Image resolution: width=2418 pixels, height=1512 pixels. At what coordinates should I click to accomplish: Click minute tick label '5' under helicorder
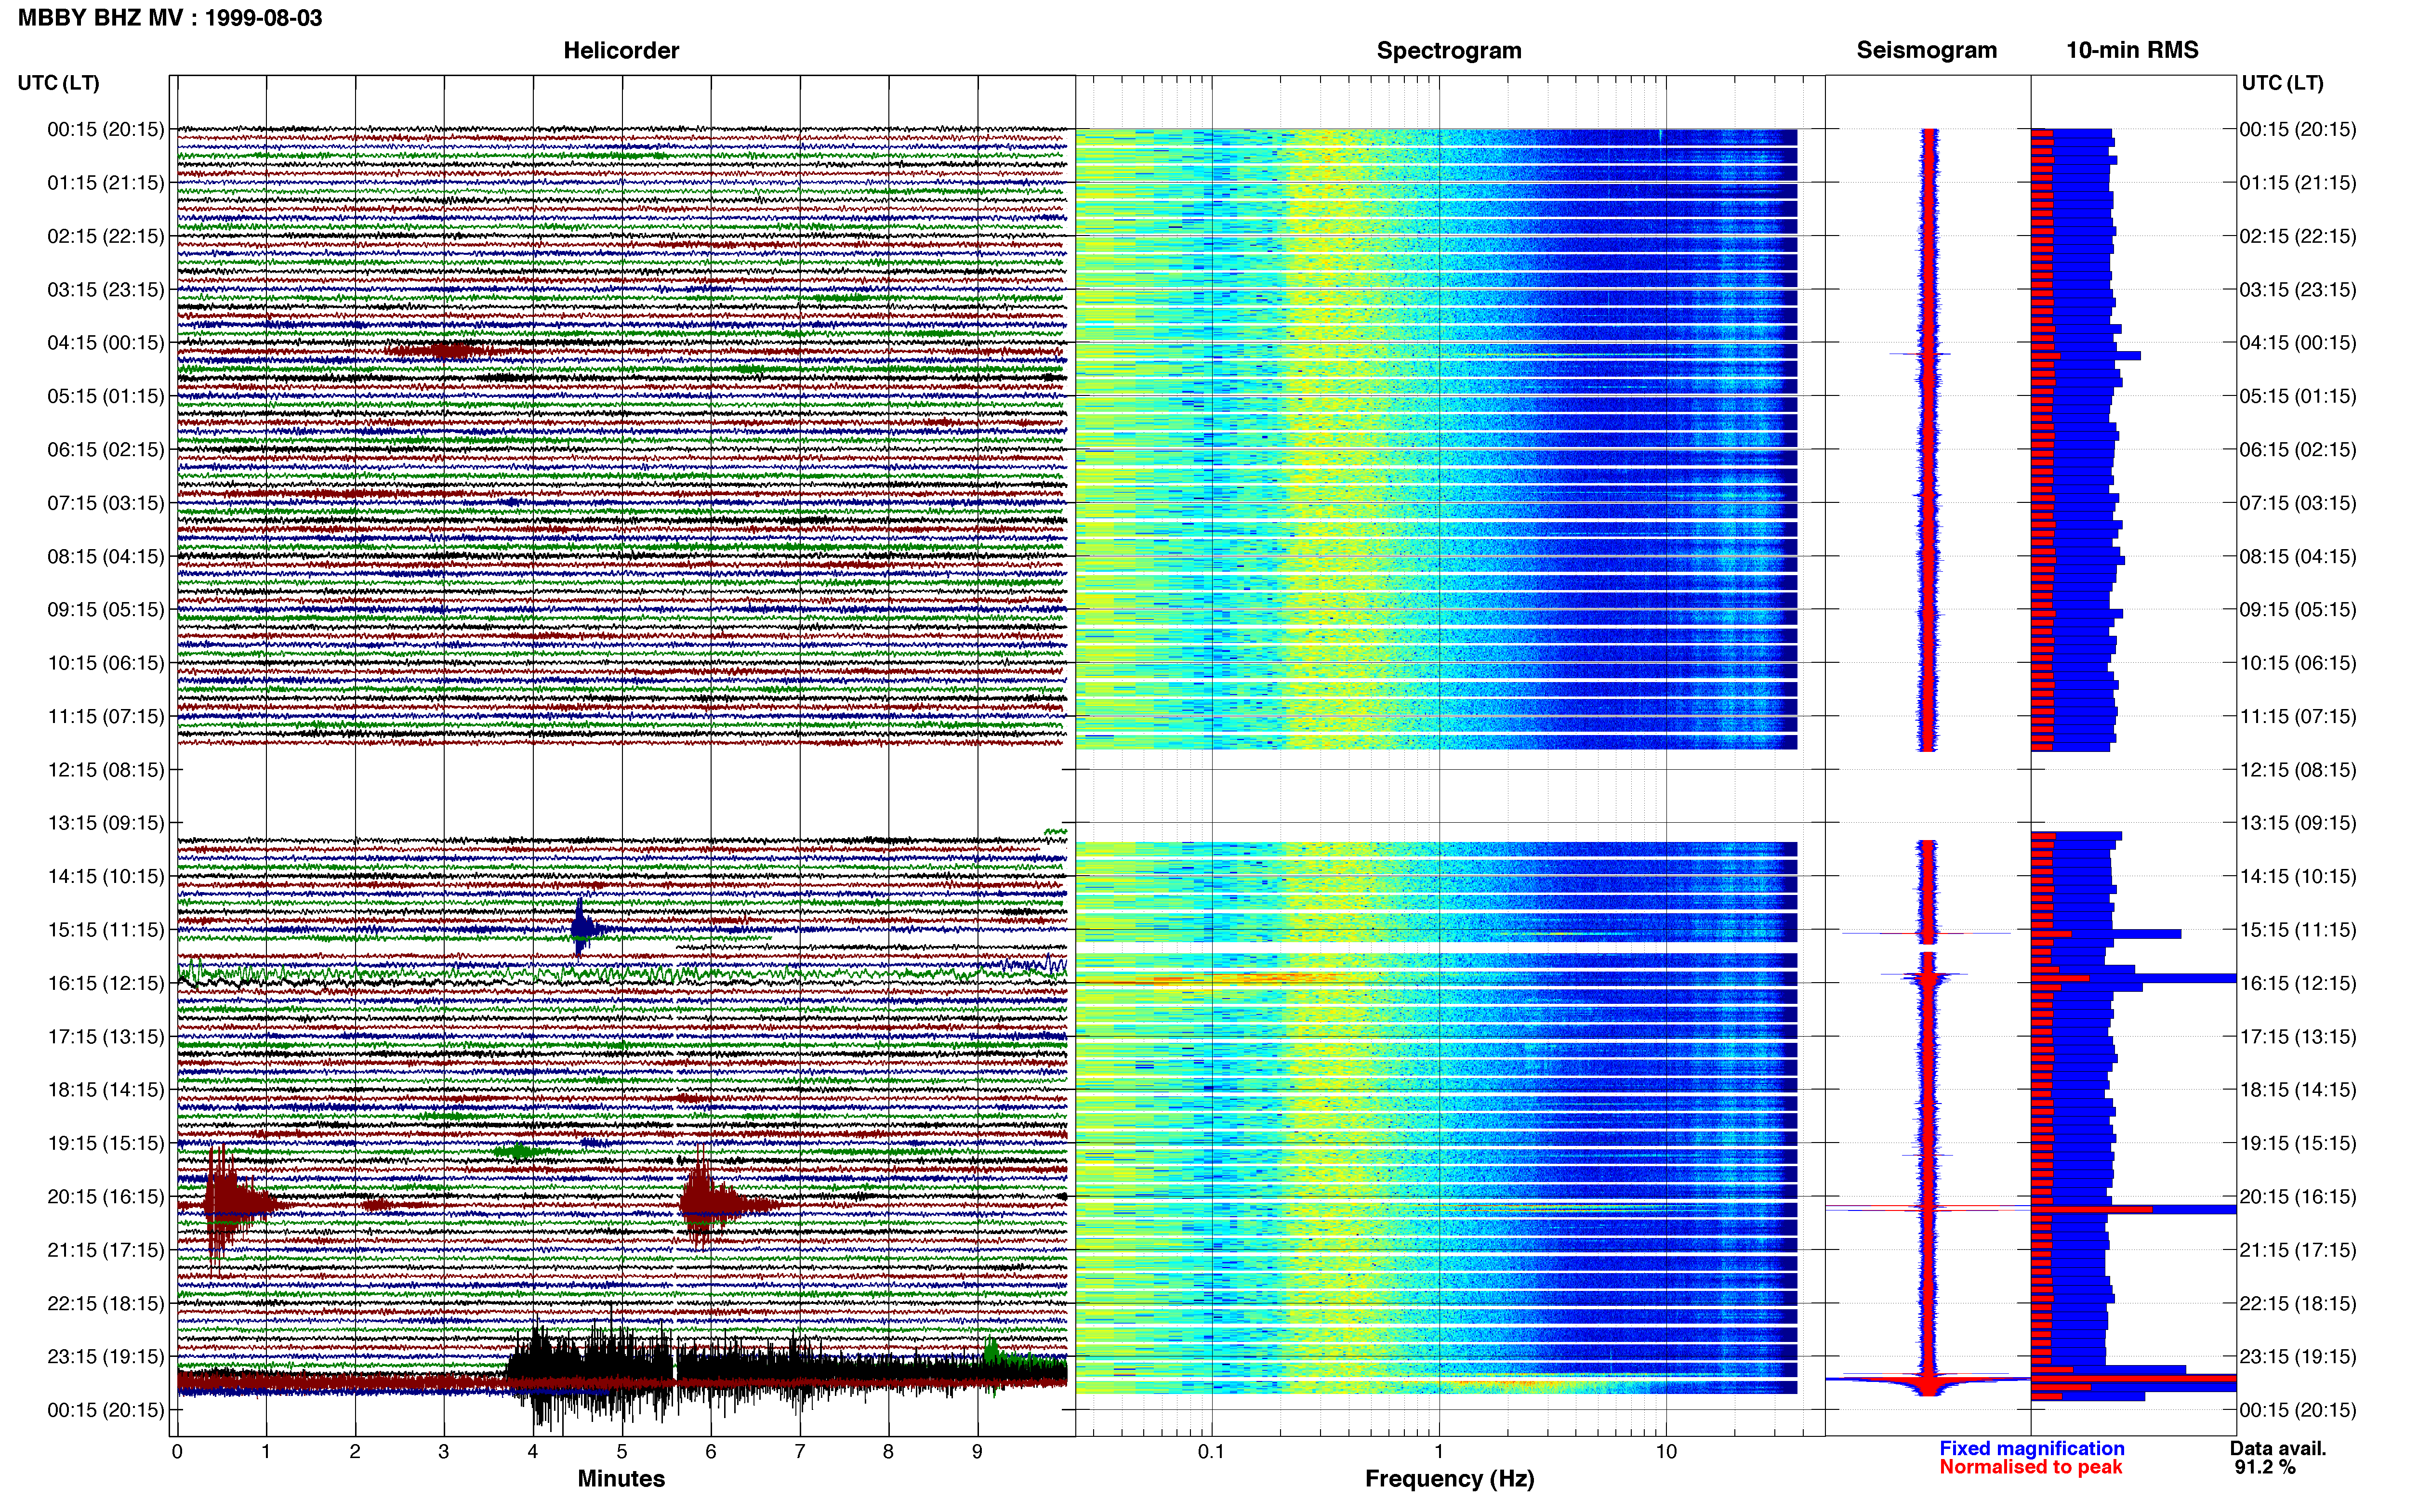click(x=622, y=1452)
